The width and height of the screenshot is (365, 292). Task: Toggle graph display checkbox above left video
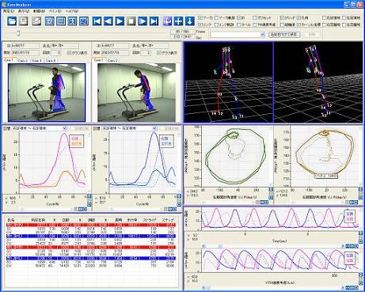[x=69, y=53]
